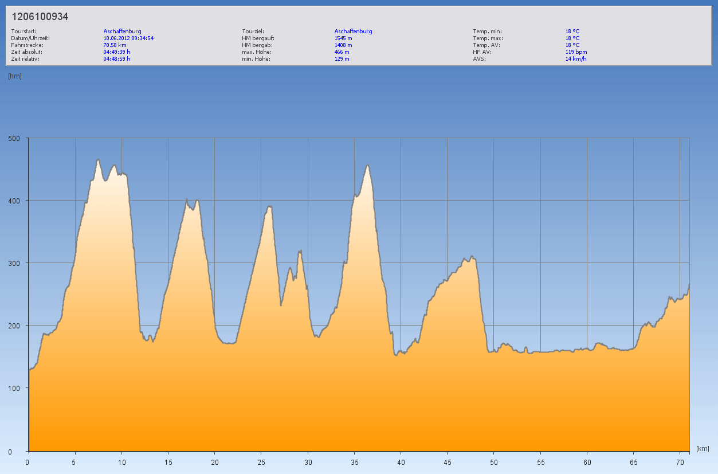The height and width of the screenshot is (474, 718).
Task: Select the 35 km tick on the distance axis
Action: tap(354, 461)
